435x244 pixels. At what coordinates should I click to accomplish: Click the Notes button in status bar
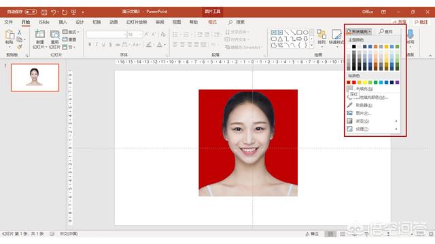[x=312, y=234]
